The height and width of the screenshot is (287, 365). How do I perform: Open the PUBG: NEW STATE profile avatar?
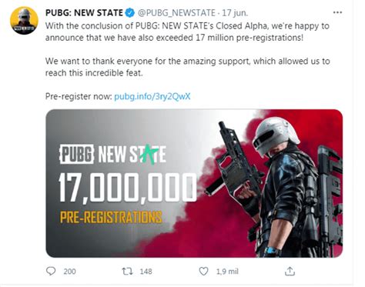click(24, 21)
